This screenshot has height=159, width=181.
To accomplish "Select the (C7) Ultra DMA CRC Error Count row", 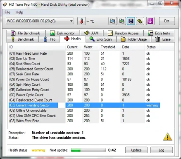I will (84, 116).
